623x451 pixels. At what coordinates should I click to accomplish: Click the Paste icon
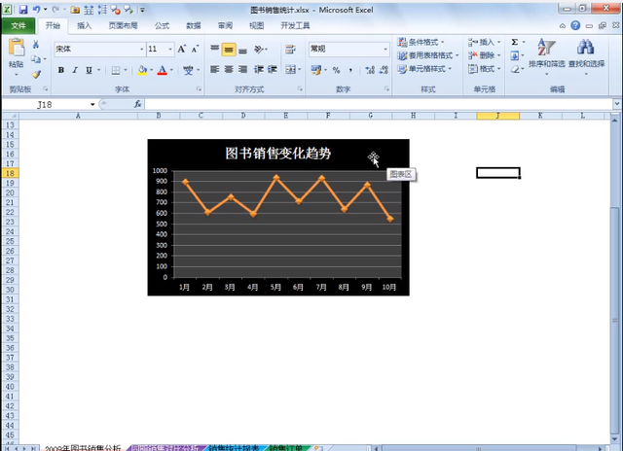(x=16, y=52)
